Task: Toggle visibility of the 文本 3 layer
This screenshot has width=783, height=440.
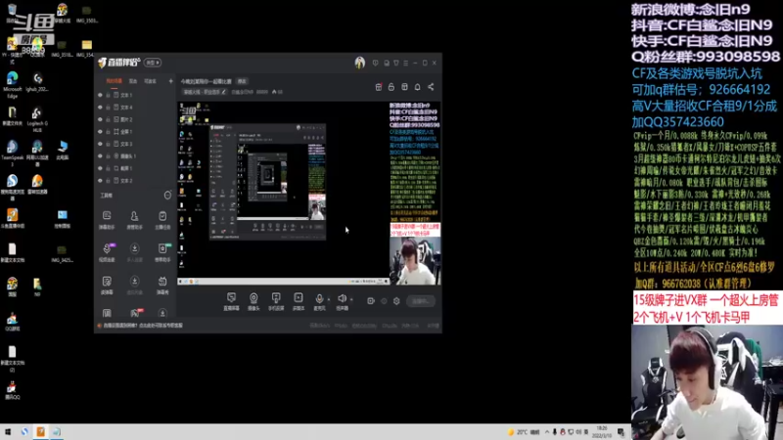Action: (x=100, y=144)
